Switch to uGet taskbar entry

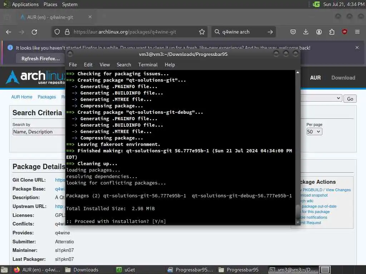click(x=125, y=270)
